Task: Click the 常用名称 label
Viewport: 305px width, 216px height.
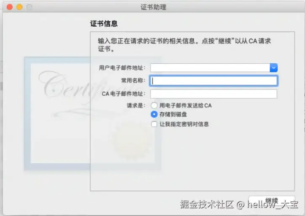Action: pos(133,81)
